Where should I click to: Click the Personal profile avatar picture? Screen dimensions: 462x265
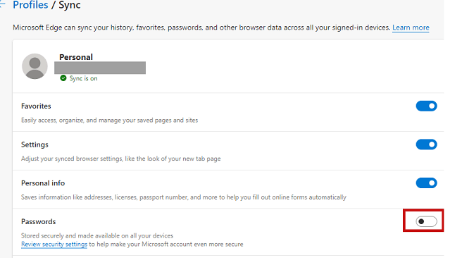[35, 66]
